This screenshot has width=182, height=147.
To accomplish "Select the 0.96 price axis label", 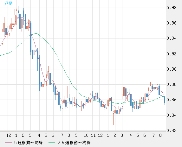I will coord(172,23).
